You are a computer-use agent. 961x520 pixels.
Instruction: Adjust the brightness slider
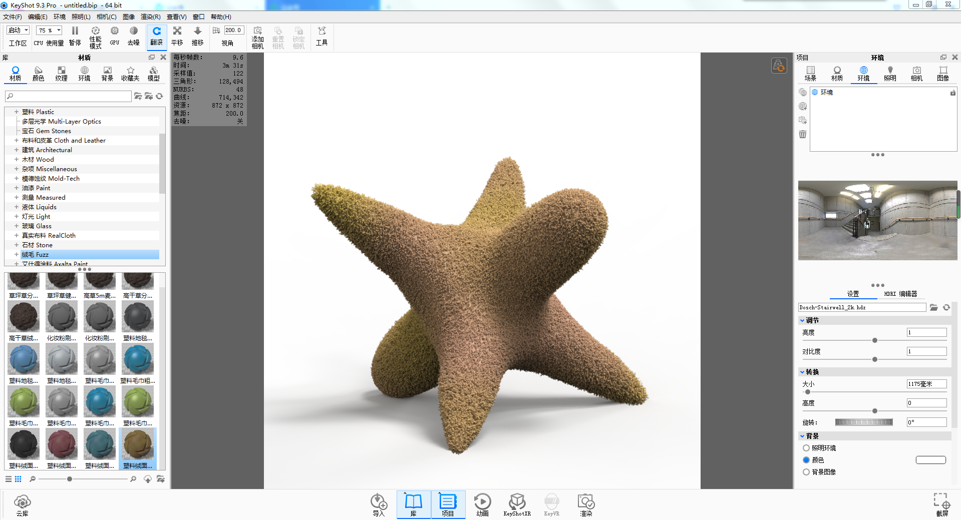point(875,340)
